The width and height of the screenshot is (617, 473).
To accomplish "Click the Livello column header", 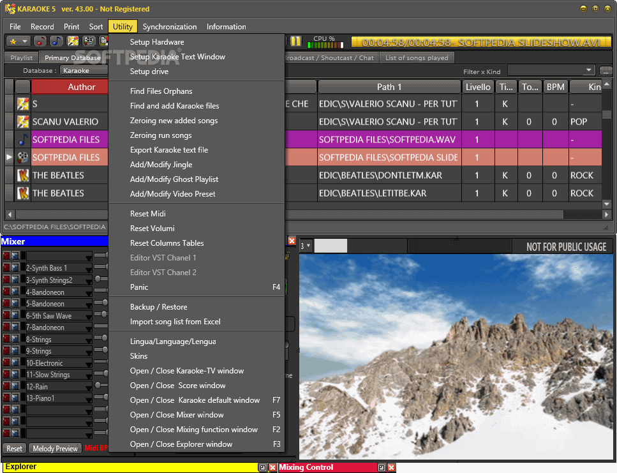I will tap(478, 87).
